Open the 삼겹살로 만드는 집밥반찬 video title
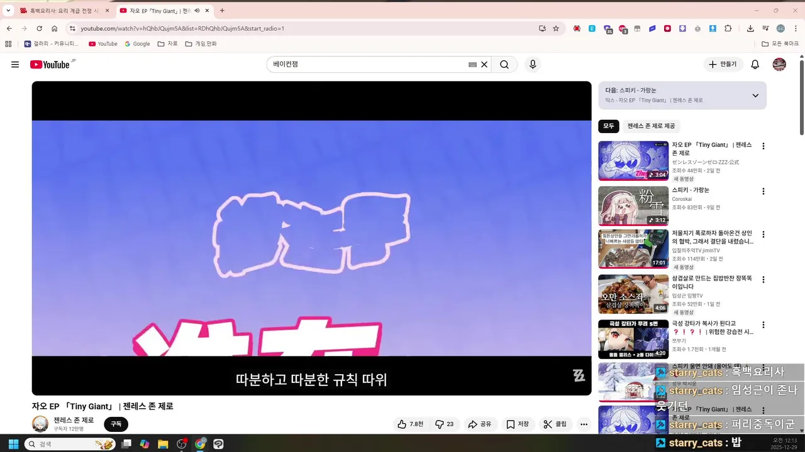Viewport: 805px width, 452px height. (712, 282)
